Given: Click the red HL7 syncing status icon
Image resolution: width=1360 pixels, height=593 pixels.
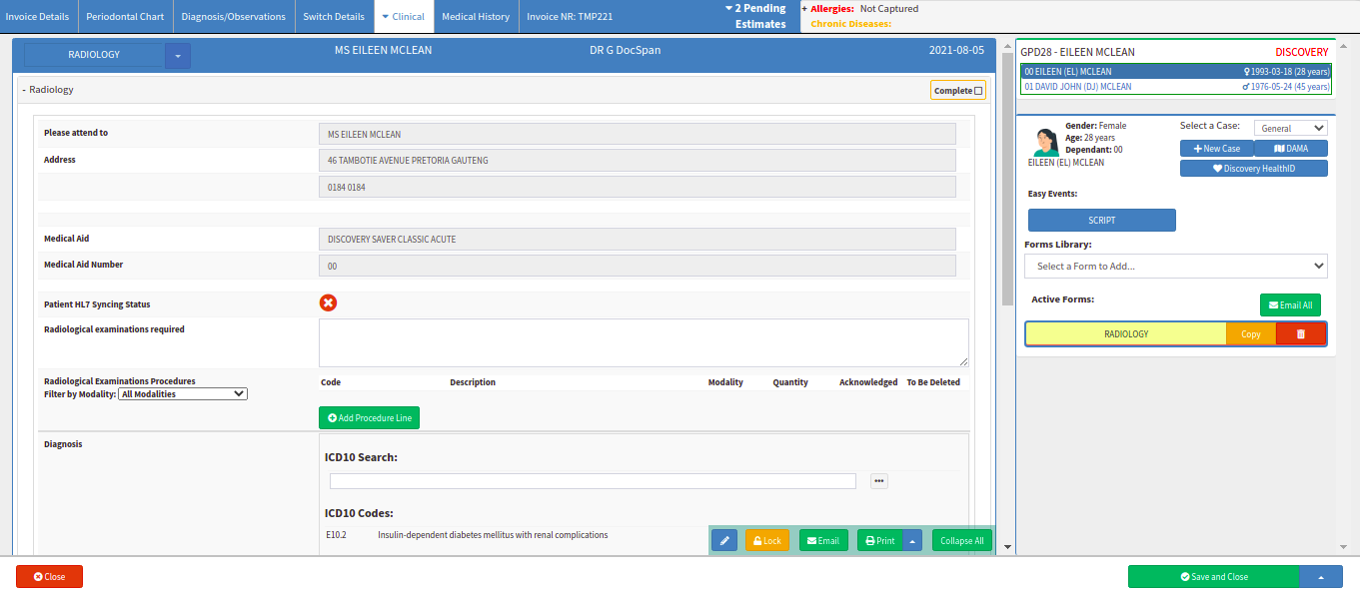Looking at the screenshot, I should pos(328,303).
